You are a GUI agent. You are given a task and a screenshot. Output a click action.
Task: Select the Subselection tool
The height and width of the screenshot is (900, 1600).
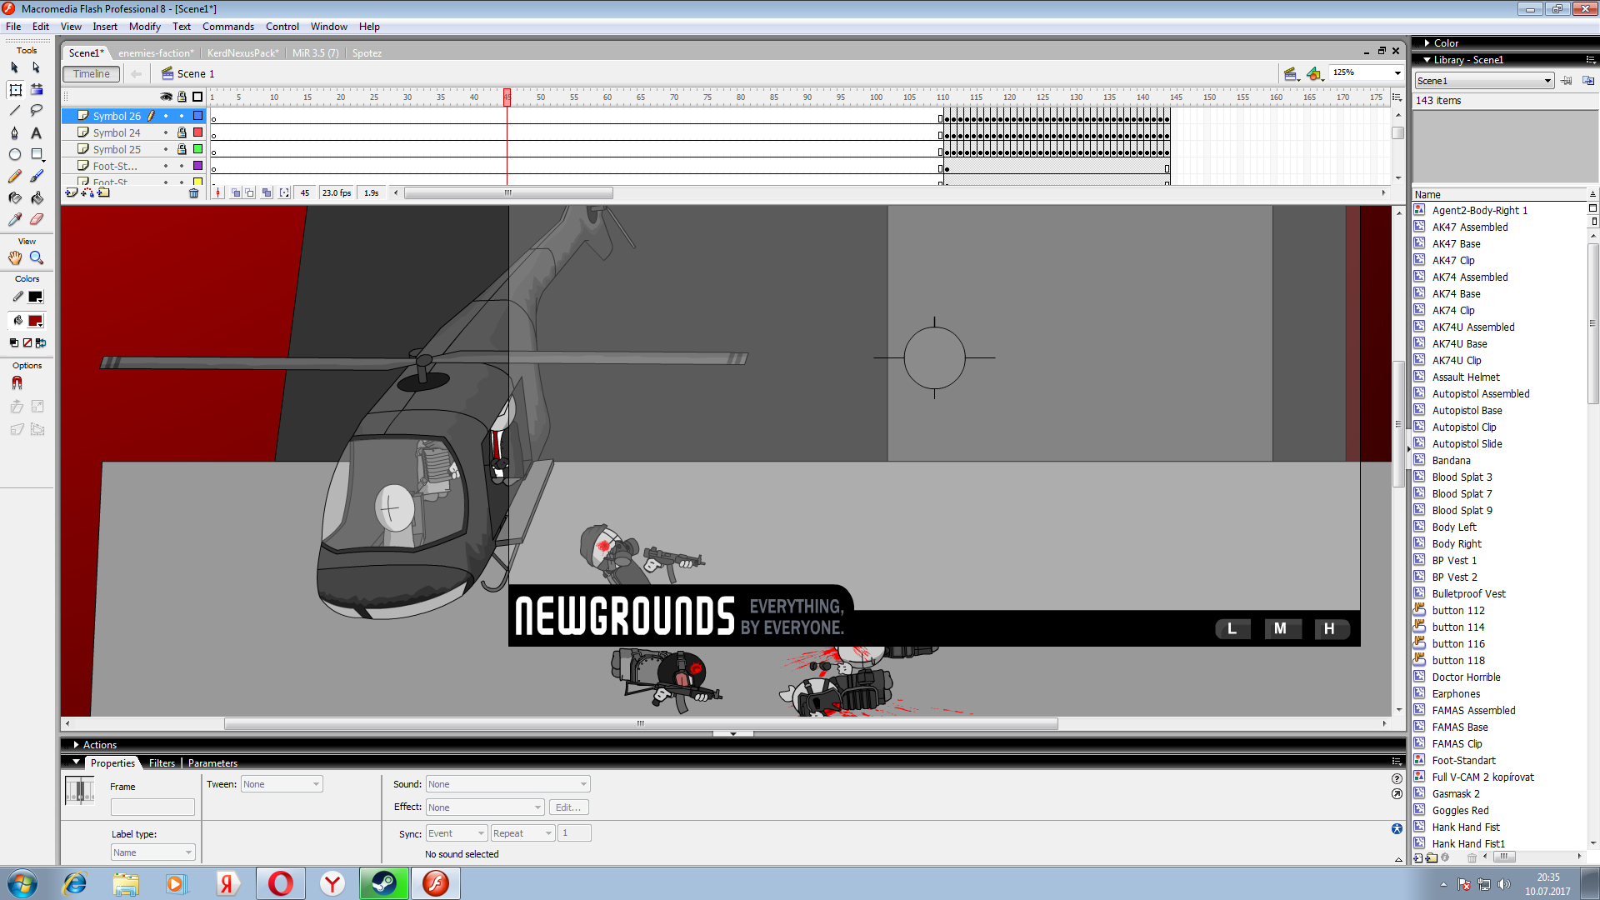click(36, 67)
